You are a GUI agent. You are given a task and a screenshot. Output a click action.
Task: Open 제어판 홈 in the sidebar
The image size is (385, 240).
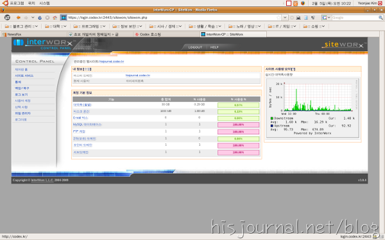(x=21, y=70)
